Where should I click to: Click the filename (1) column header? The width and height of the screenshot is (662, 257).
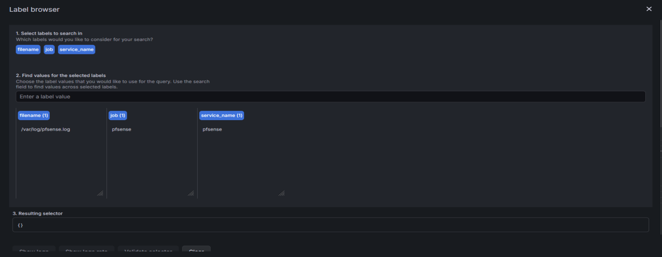pyautogui.click(x=33, y=116)
